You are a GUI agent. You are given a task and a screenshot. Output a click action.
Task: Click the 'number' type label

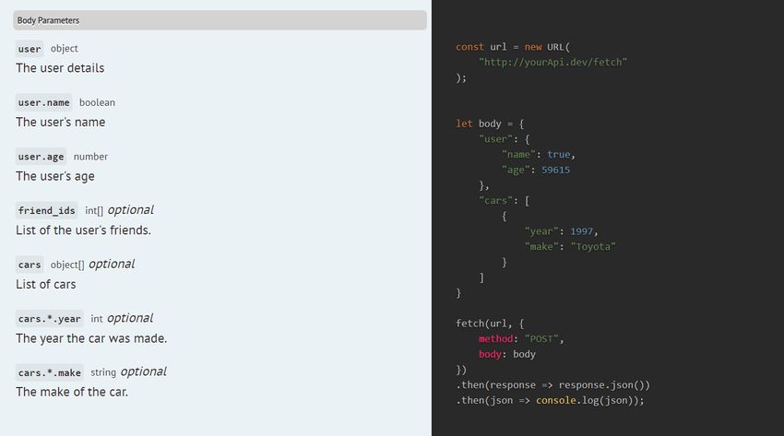click(90, 157)
